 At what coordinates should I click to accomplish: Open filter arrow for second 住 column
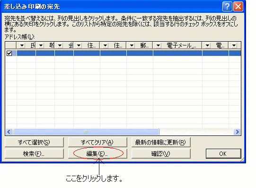click(106, 45)
